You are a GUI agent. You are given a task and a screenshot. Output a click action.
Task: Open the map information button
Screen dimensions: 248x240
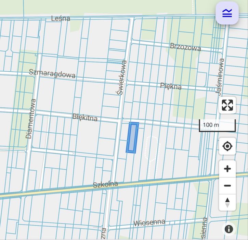point(229,229)
